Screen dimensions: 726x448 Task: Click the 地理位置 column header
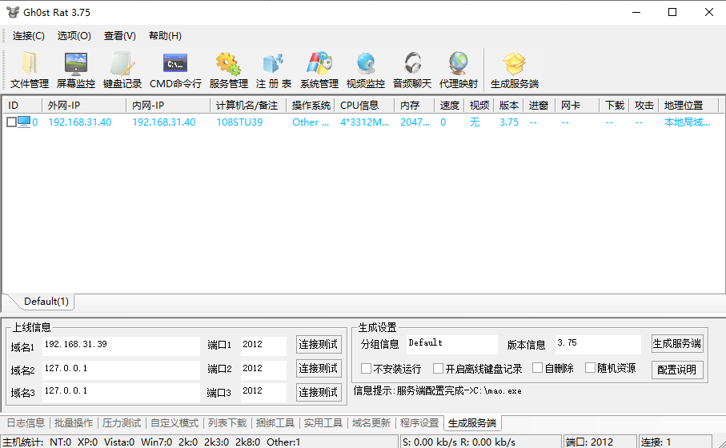(x=688, y=105)
